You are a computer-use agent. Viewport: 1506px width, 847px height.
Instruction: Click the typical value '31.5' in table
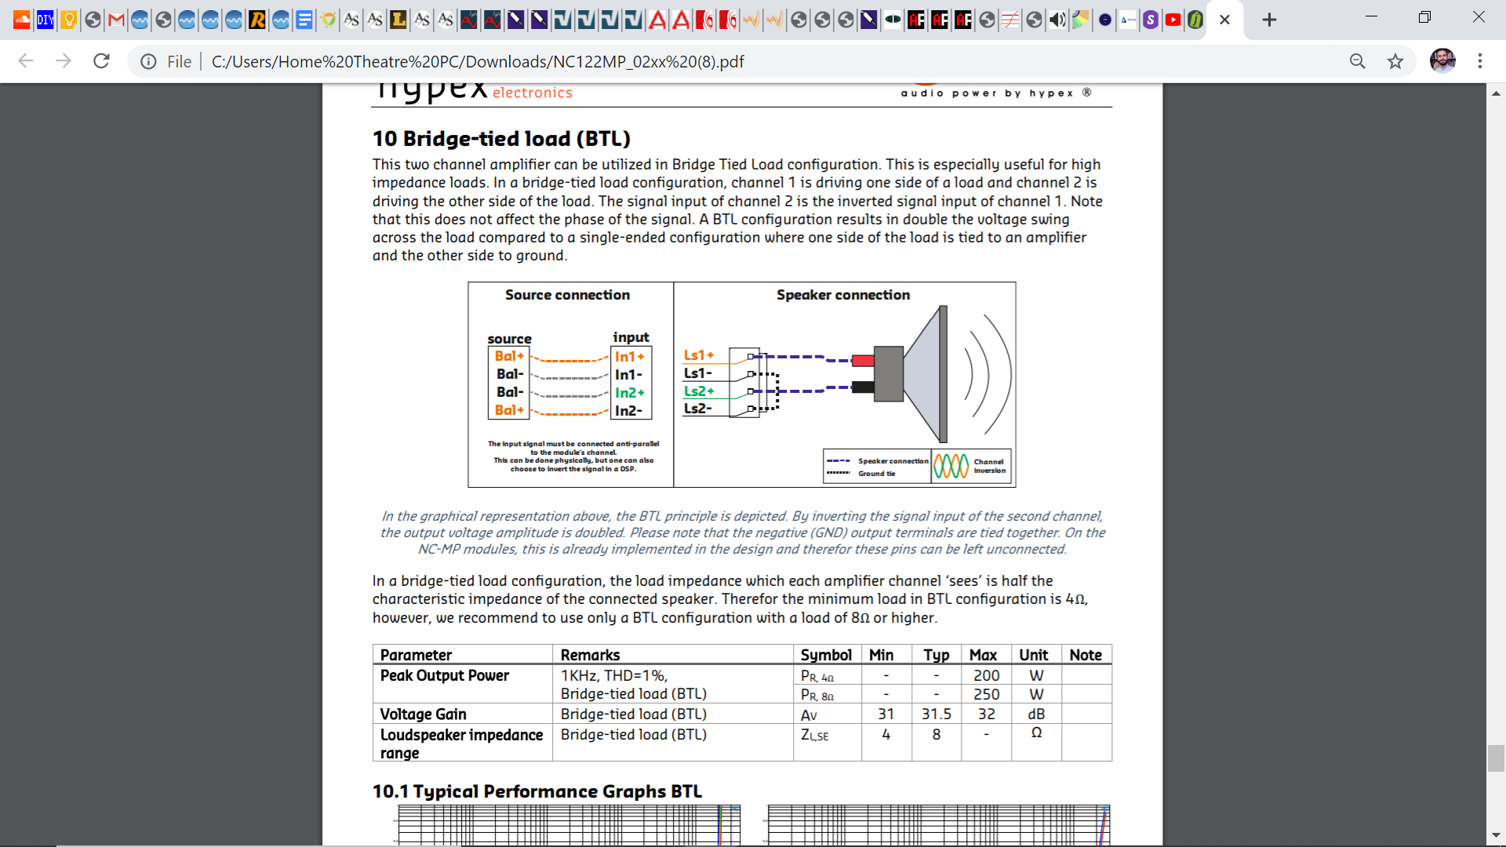point(936,714)
